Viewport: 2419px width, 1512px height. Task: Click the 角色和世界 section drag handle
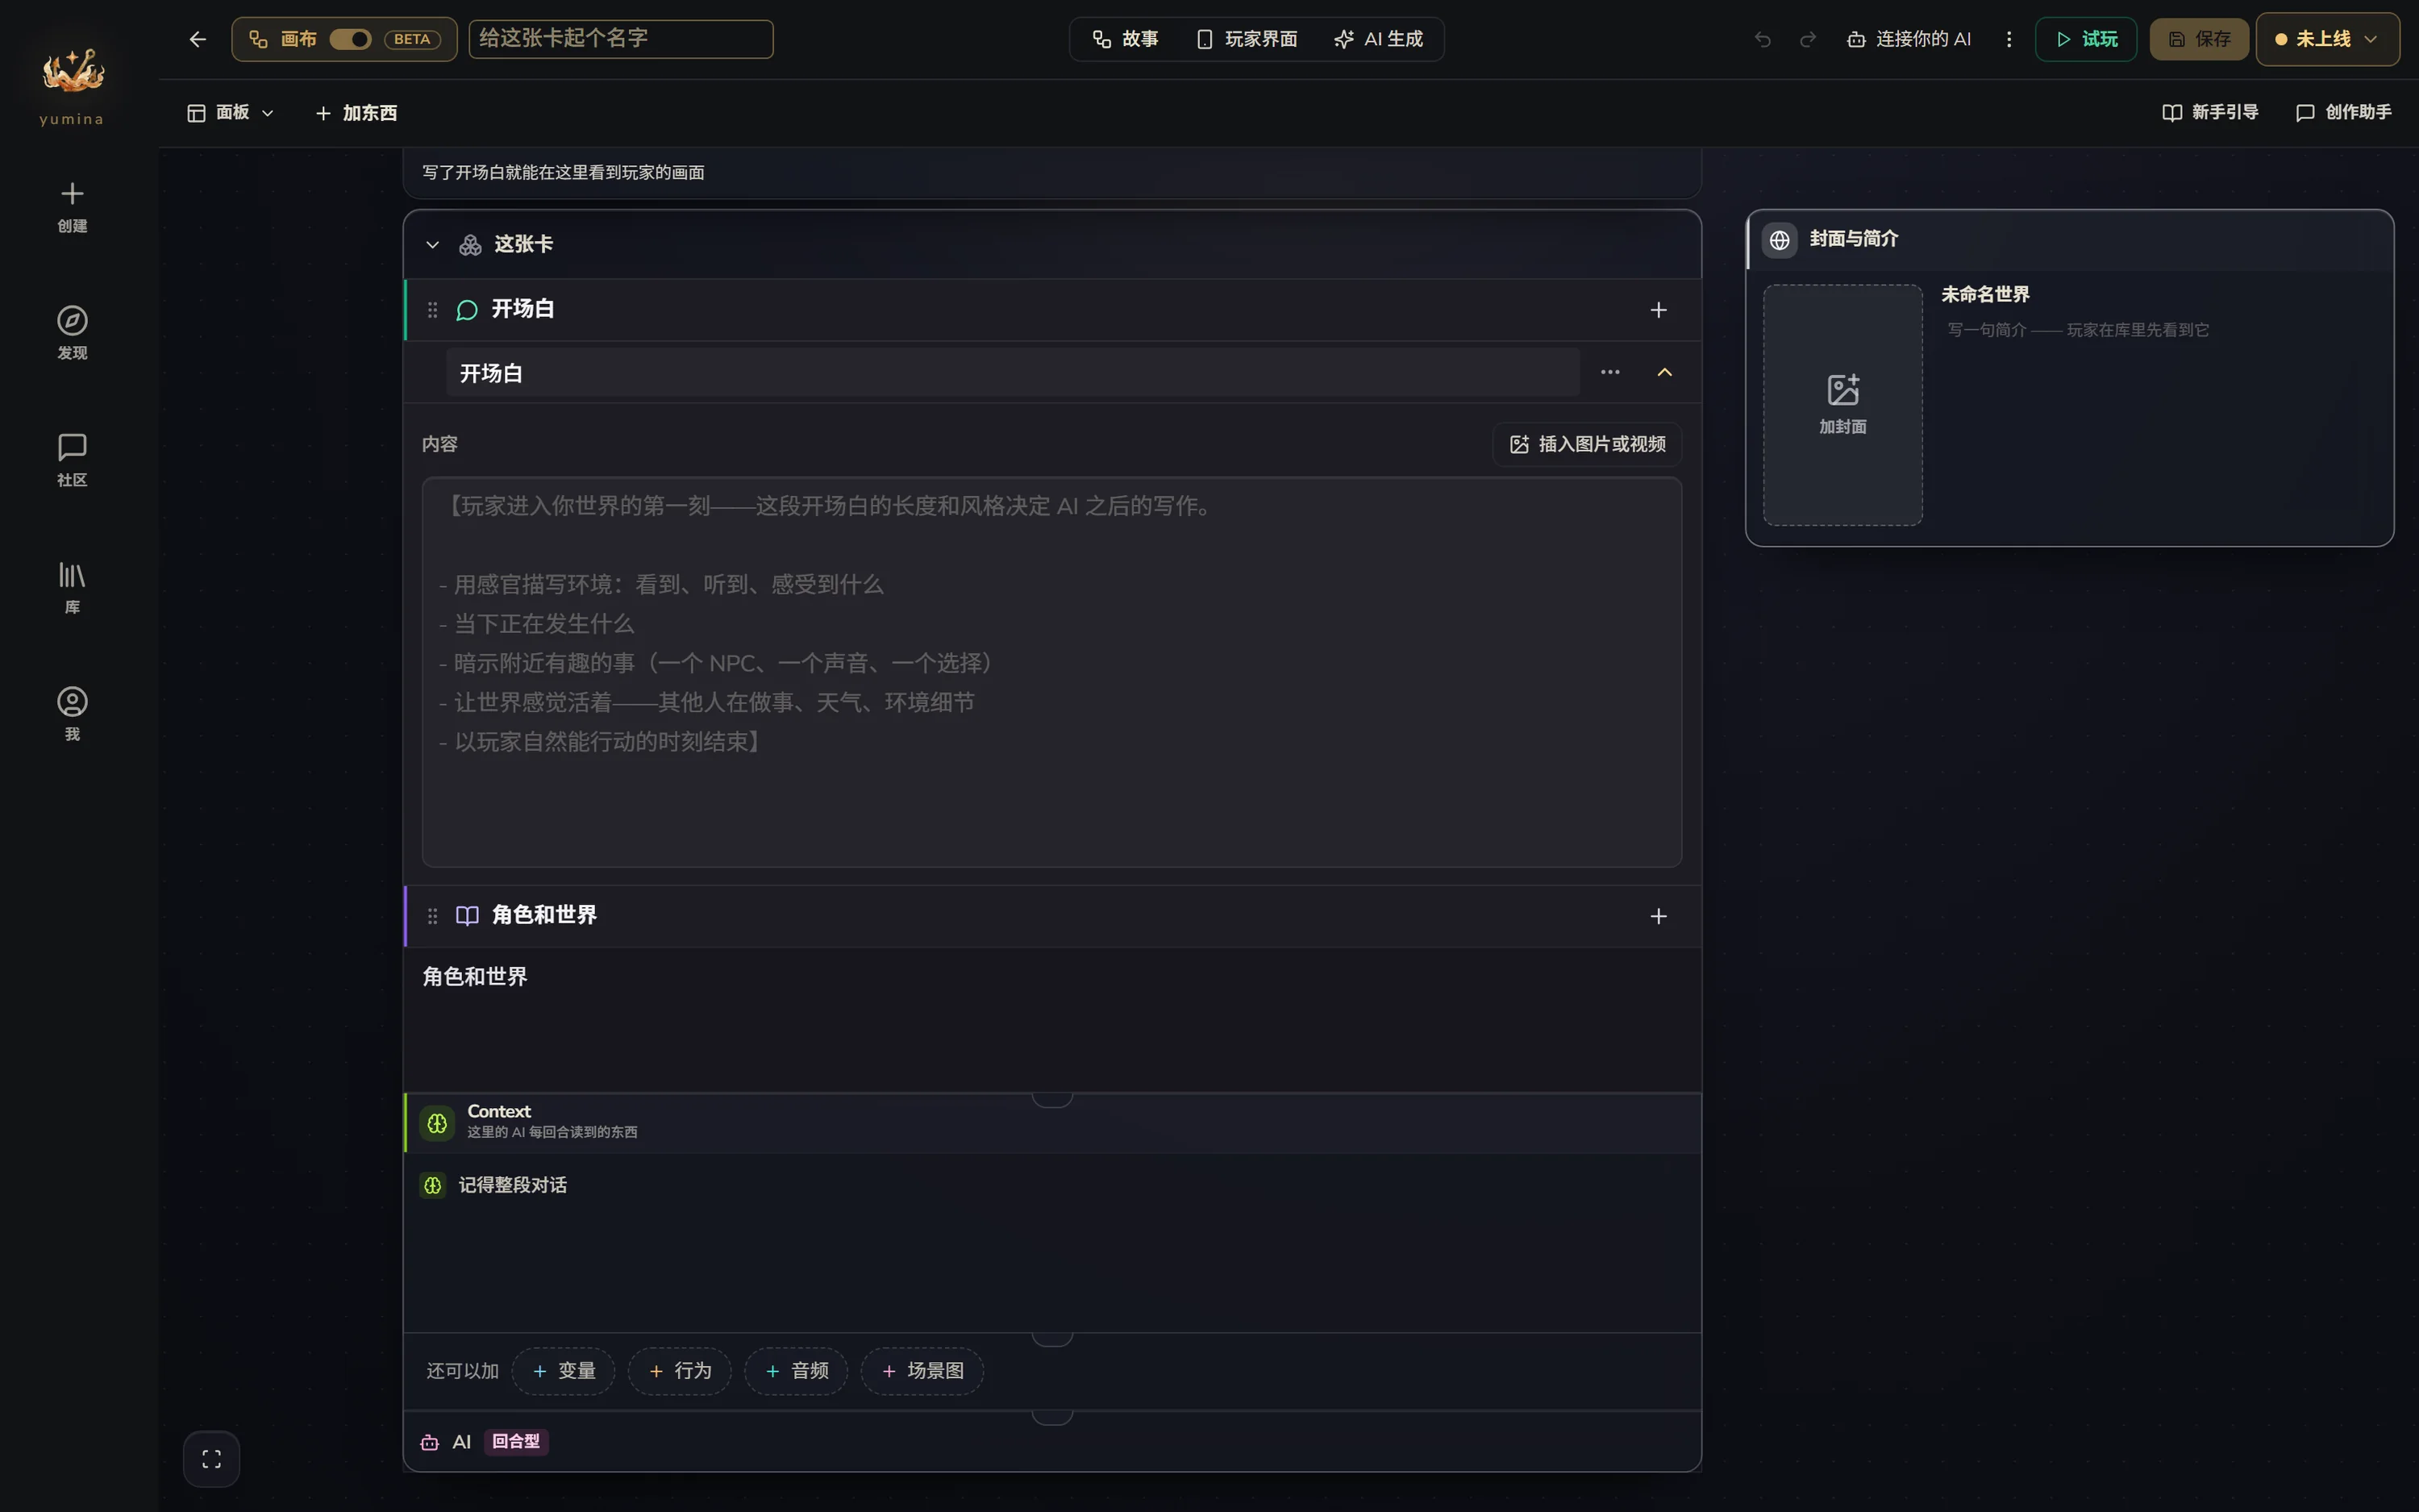click(433, 916)
